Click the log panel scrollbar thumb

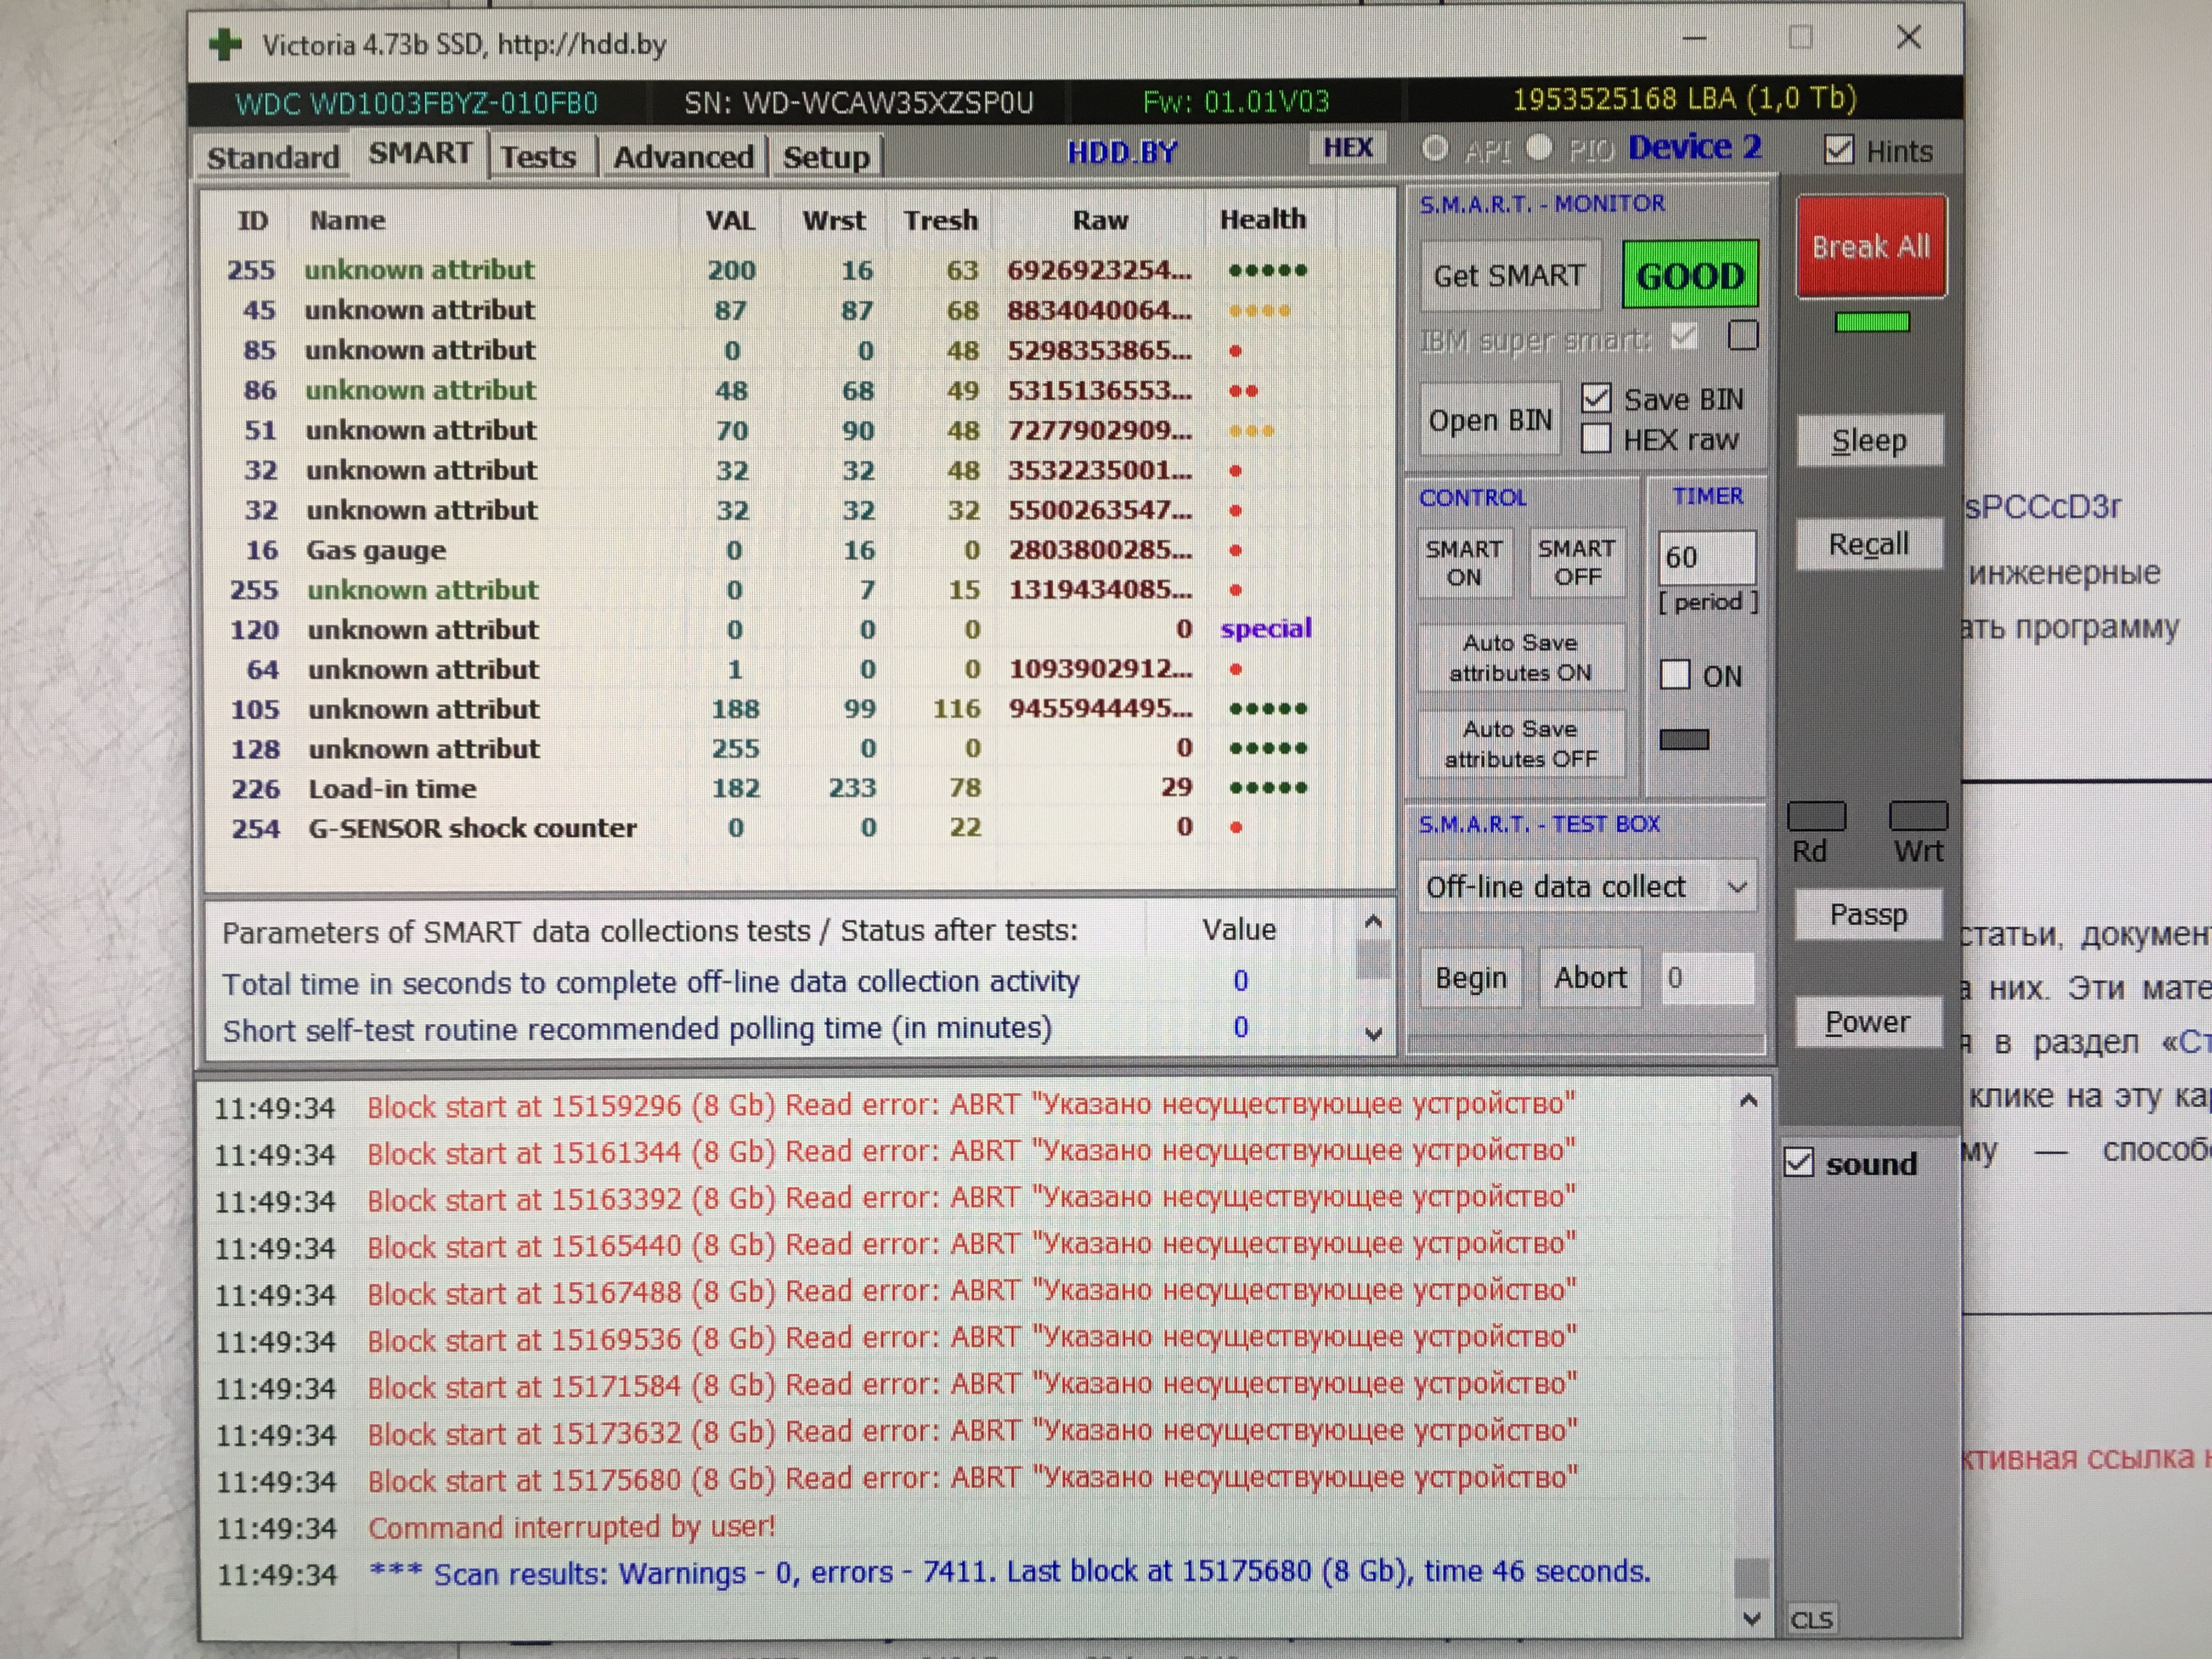pos(1750,1578)
